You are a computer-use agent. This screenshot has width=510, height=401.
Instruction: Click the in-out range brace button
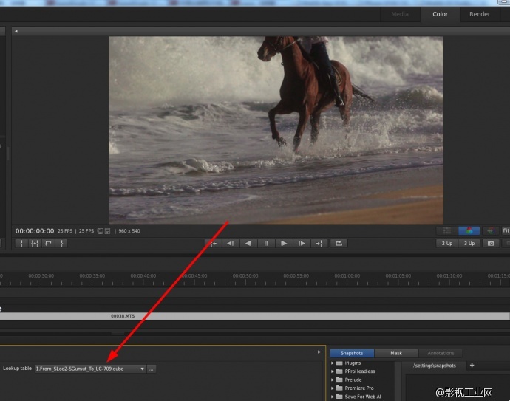click(35, 244)
